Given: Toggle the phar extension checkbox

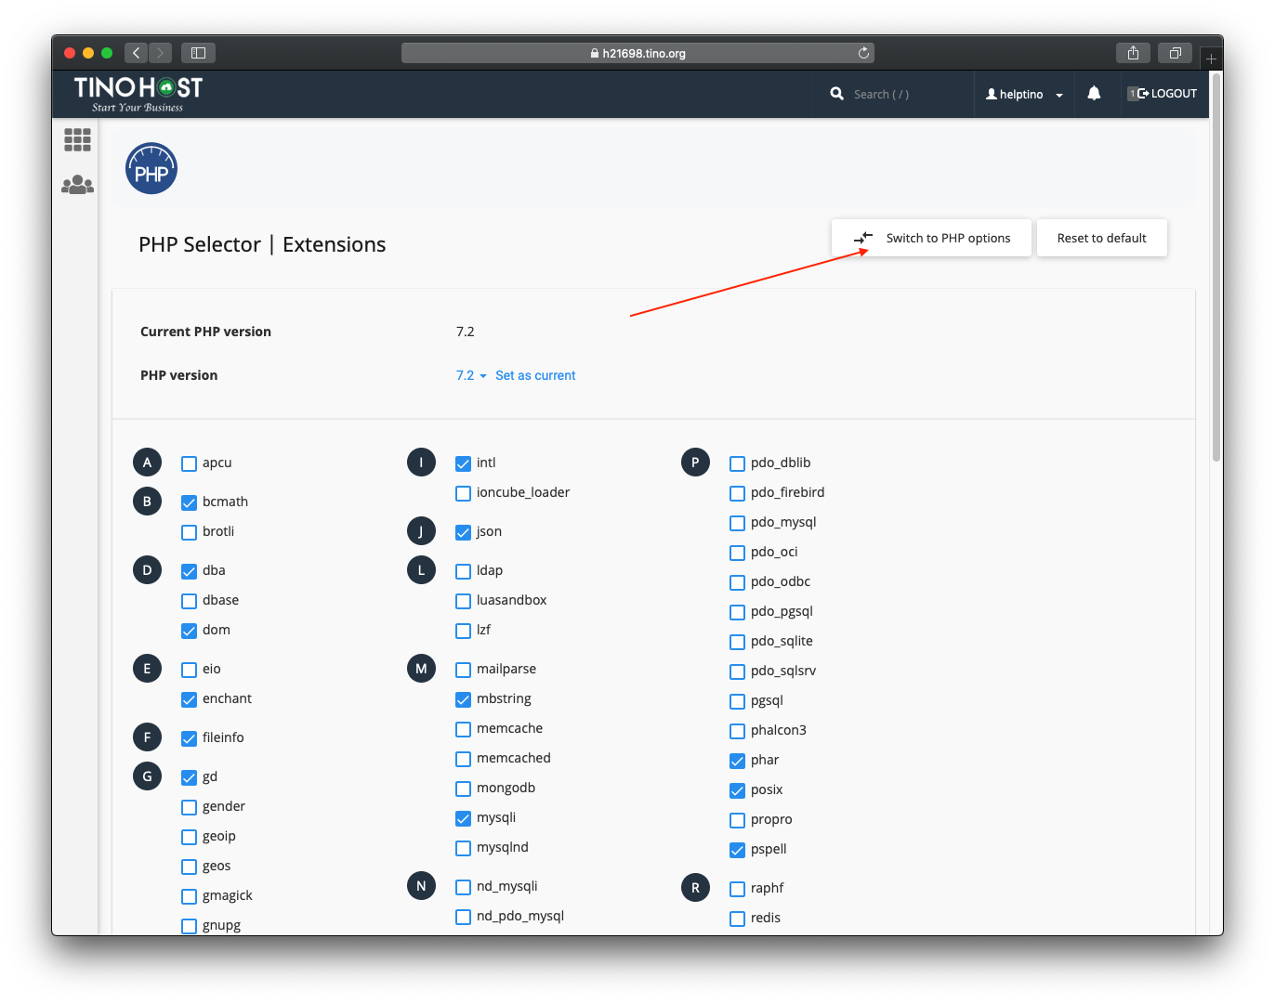Looking at the screenshot, I should (x=737, y=761).
